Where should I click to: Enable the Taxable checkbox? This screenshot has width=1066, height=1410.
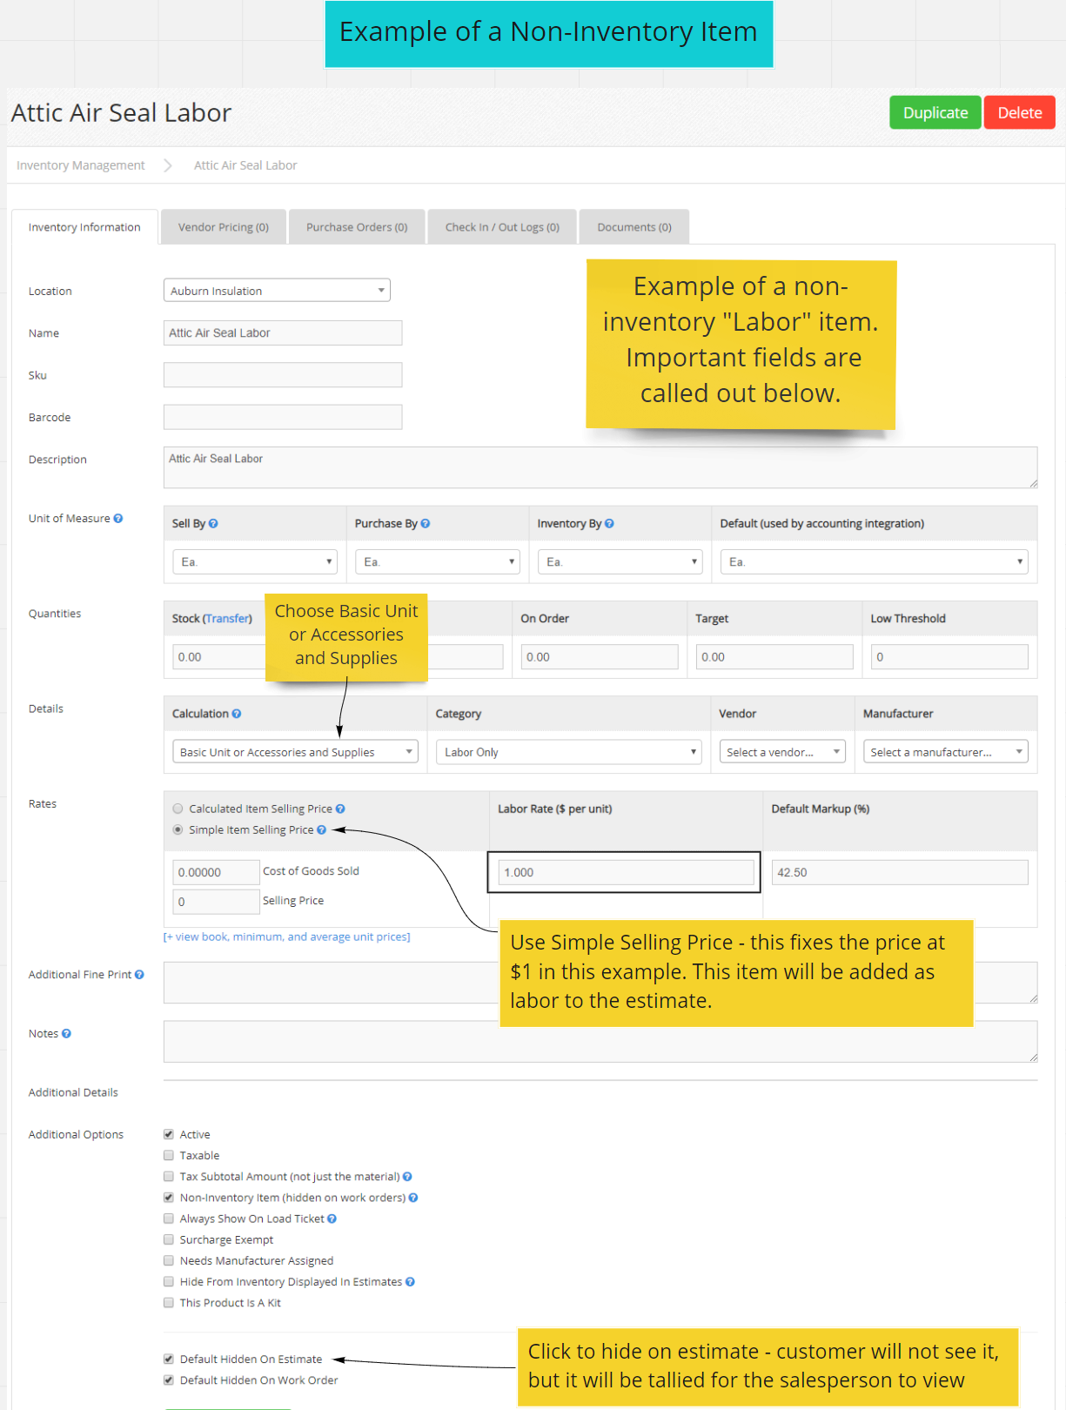169,1156
